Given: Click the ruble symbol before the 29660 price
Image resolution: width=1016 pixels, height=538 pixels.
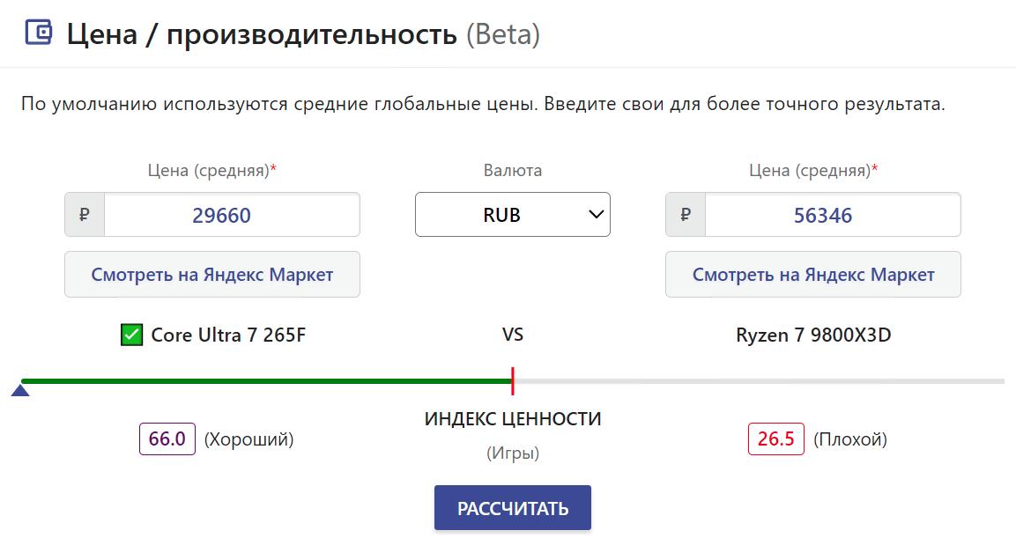Looking at the screenshot, I should pyautogui.click(x=85, y=215).
